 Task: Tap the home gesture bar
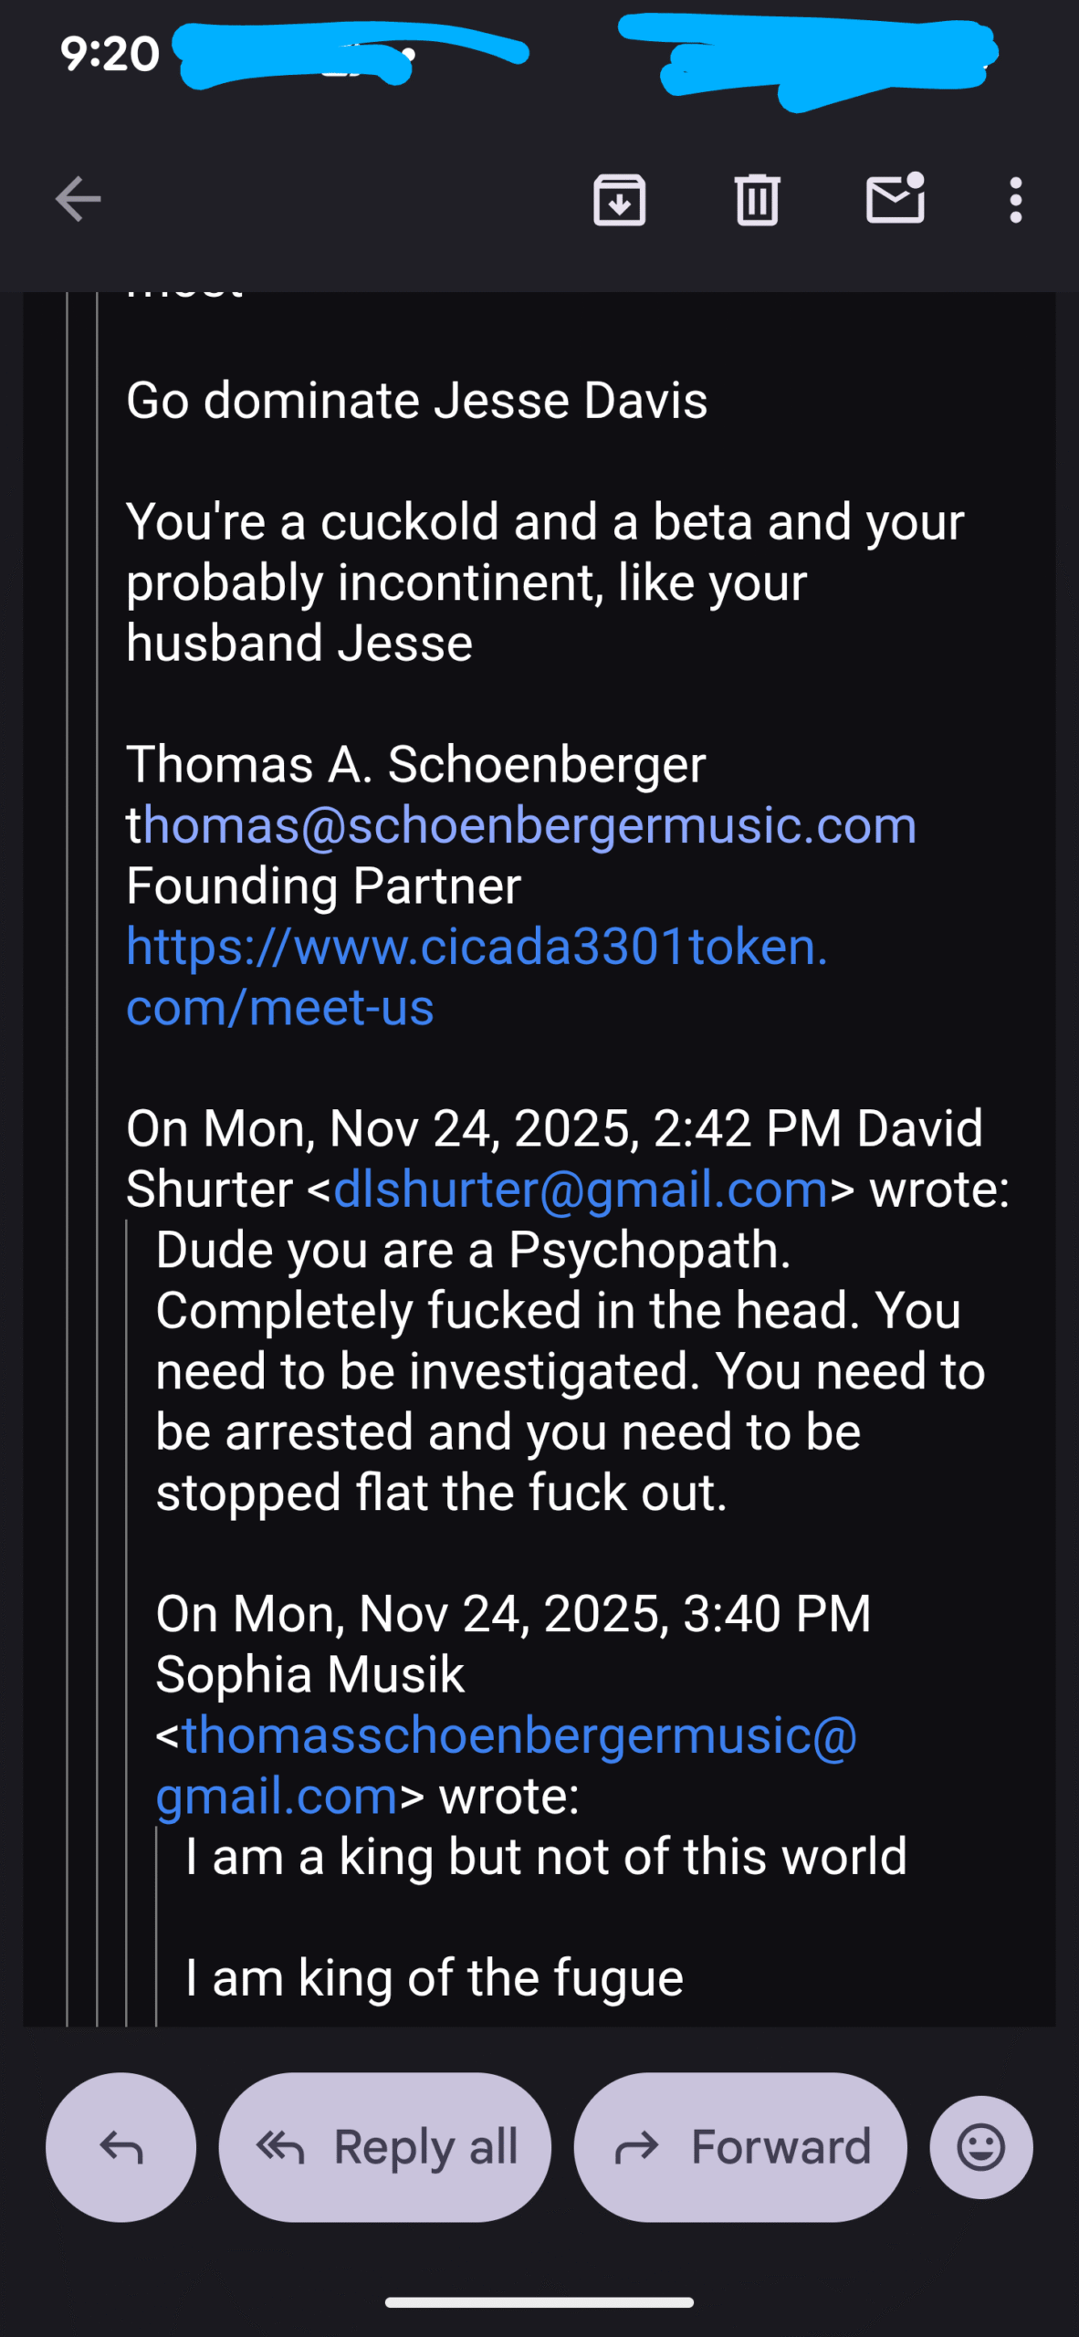[x=539, y=2302]
